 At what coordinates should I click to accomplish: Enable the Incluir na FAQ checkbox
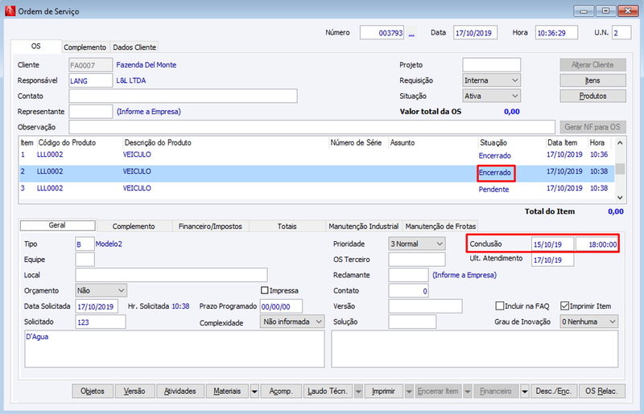coord(499,306)
